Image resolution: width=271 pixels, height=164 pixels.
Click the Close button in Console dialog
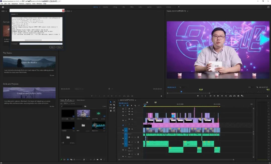59,47
